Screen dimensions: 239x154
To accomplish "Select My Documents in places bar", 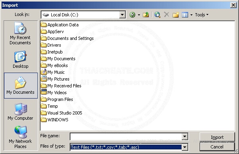I will 21,86.
